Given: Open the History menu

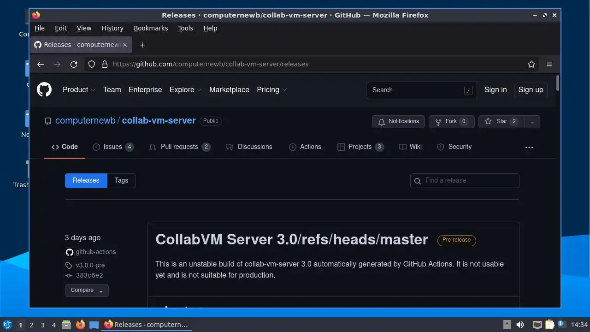Looking at the screenshot, I should (x=112, y=28).
